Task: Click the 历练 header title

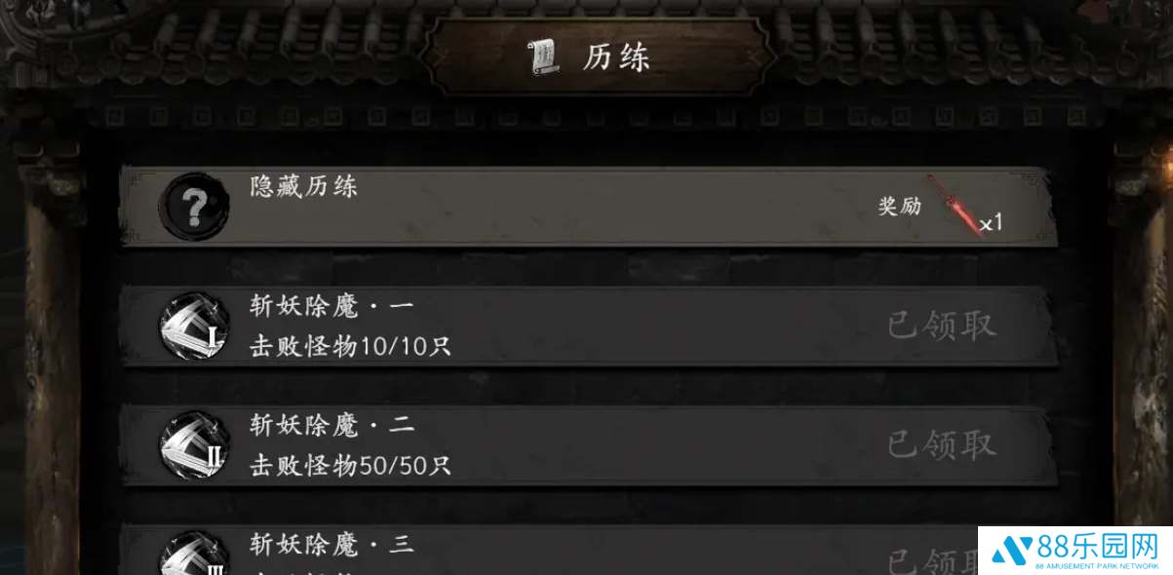Action: (616, 57)
